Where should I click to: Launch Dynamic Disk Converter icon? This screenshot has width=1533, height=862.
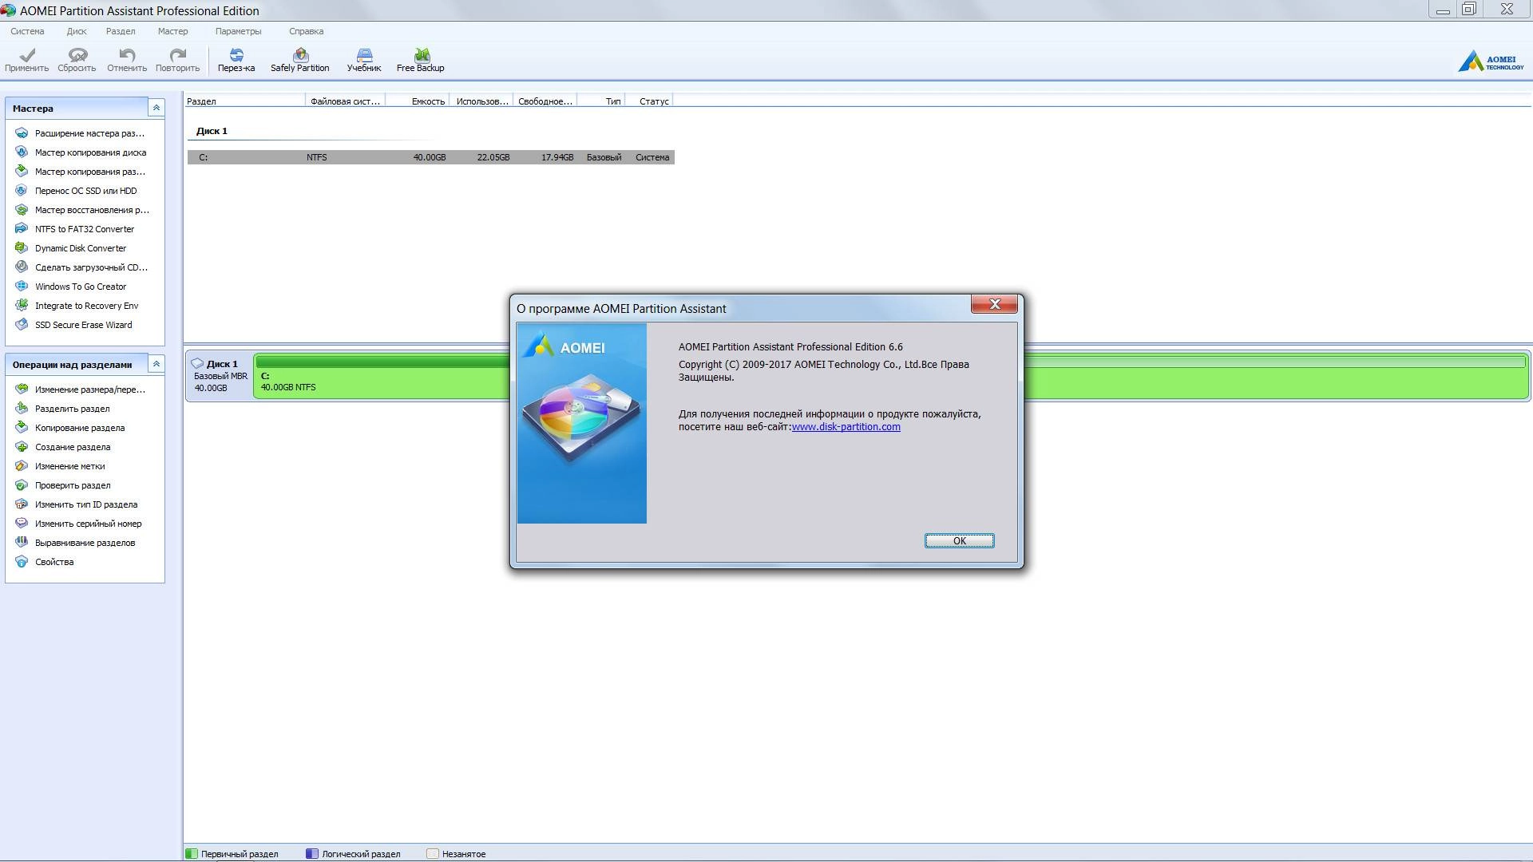[22, 248]
